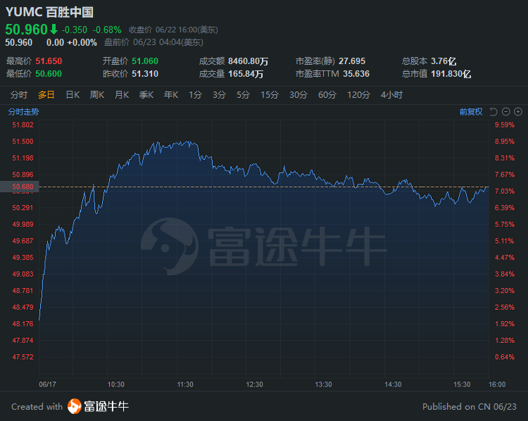528x421 pixels.
Task: Click the pre-market price 50.960
Action: point(19,42)
